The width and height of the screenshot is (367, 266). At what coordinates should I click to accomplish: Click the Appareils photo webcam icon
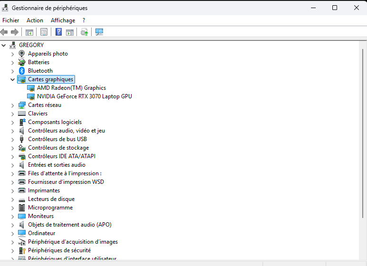click(x=21, y=54)
